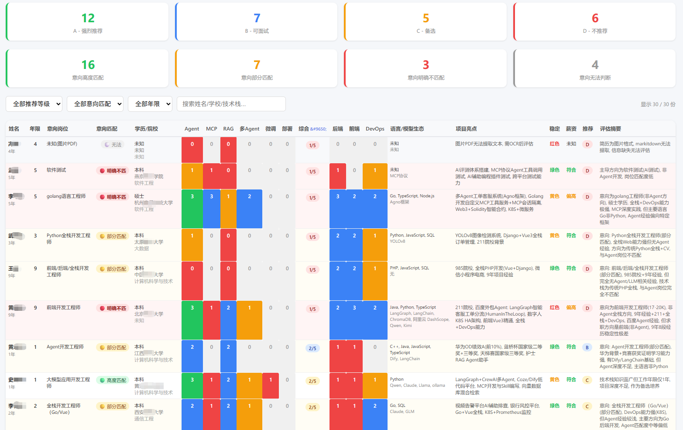Select the D - 不推荐 summary card

tap(595, 22)
